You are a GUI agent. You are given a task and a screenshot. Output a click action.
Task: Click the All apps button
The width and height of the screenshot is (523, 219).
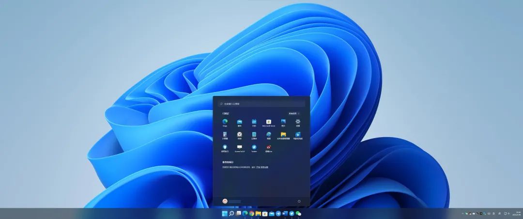point(294,113)
